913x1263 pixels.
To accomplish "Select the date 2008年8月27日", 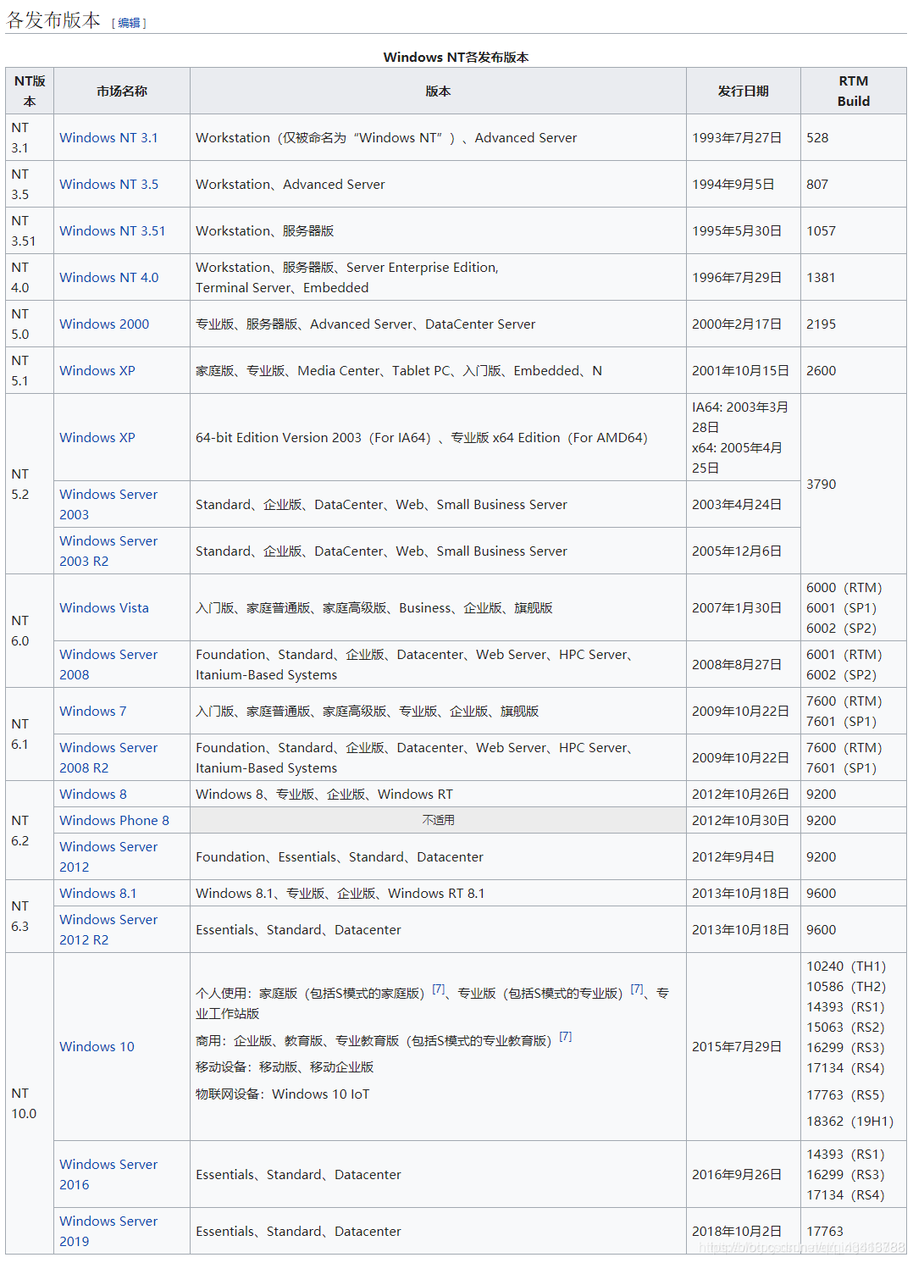I will pyautogui.click(x=737, y=665).
